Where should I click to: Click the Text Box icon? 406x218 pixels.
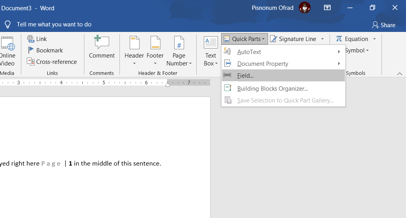tap(211, 43)
